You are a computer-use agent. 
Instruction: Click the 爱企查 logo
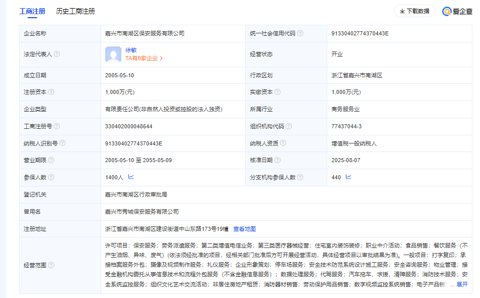457,11
